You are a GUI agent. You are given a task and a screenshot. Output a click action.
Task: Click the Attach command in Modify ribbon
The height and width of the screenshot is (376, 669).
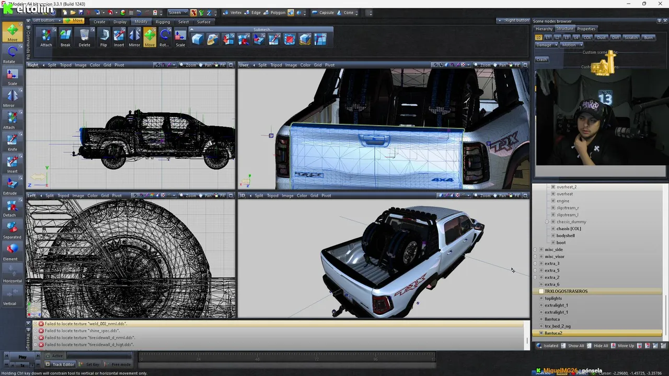click(x=46, y=38)
